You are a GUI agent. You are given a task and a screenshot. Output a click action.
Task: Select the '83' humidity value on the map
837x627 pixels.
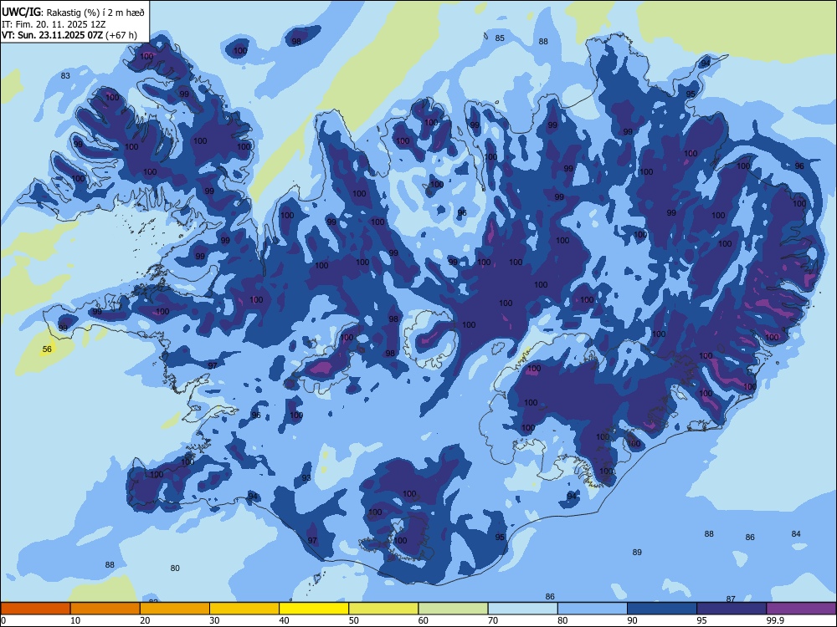(x=65, y=76)
